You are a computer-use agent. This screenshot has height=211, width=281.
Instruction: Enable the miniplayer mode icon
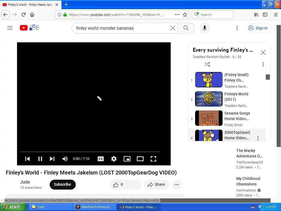click(x=127, y=159)
